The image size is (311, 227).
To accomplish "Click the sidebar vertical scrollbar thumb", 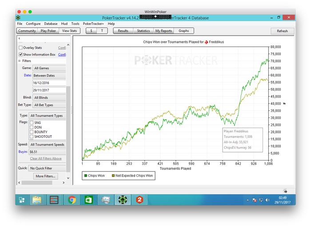I will pos(68,129).
